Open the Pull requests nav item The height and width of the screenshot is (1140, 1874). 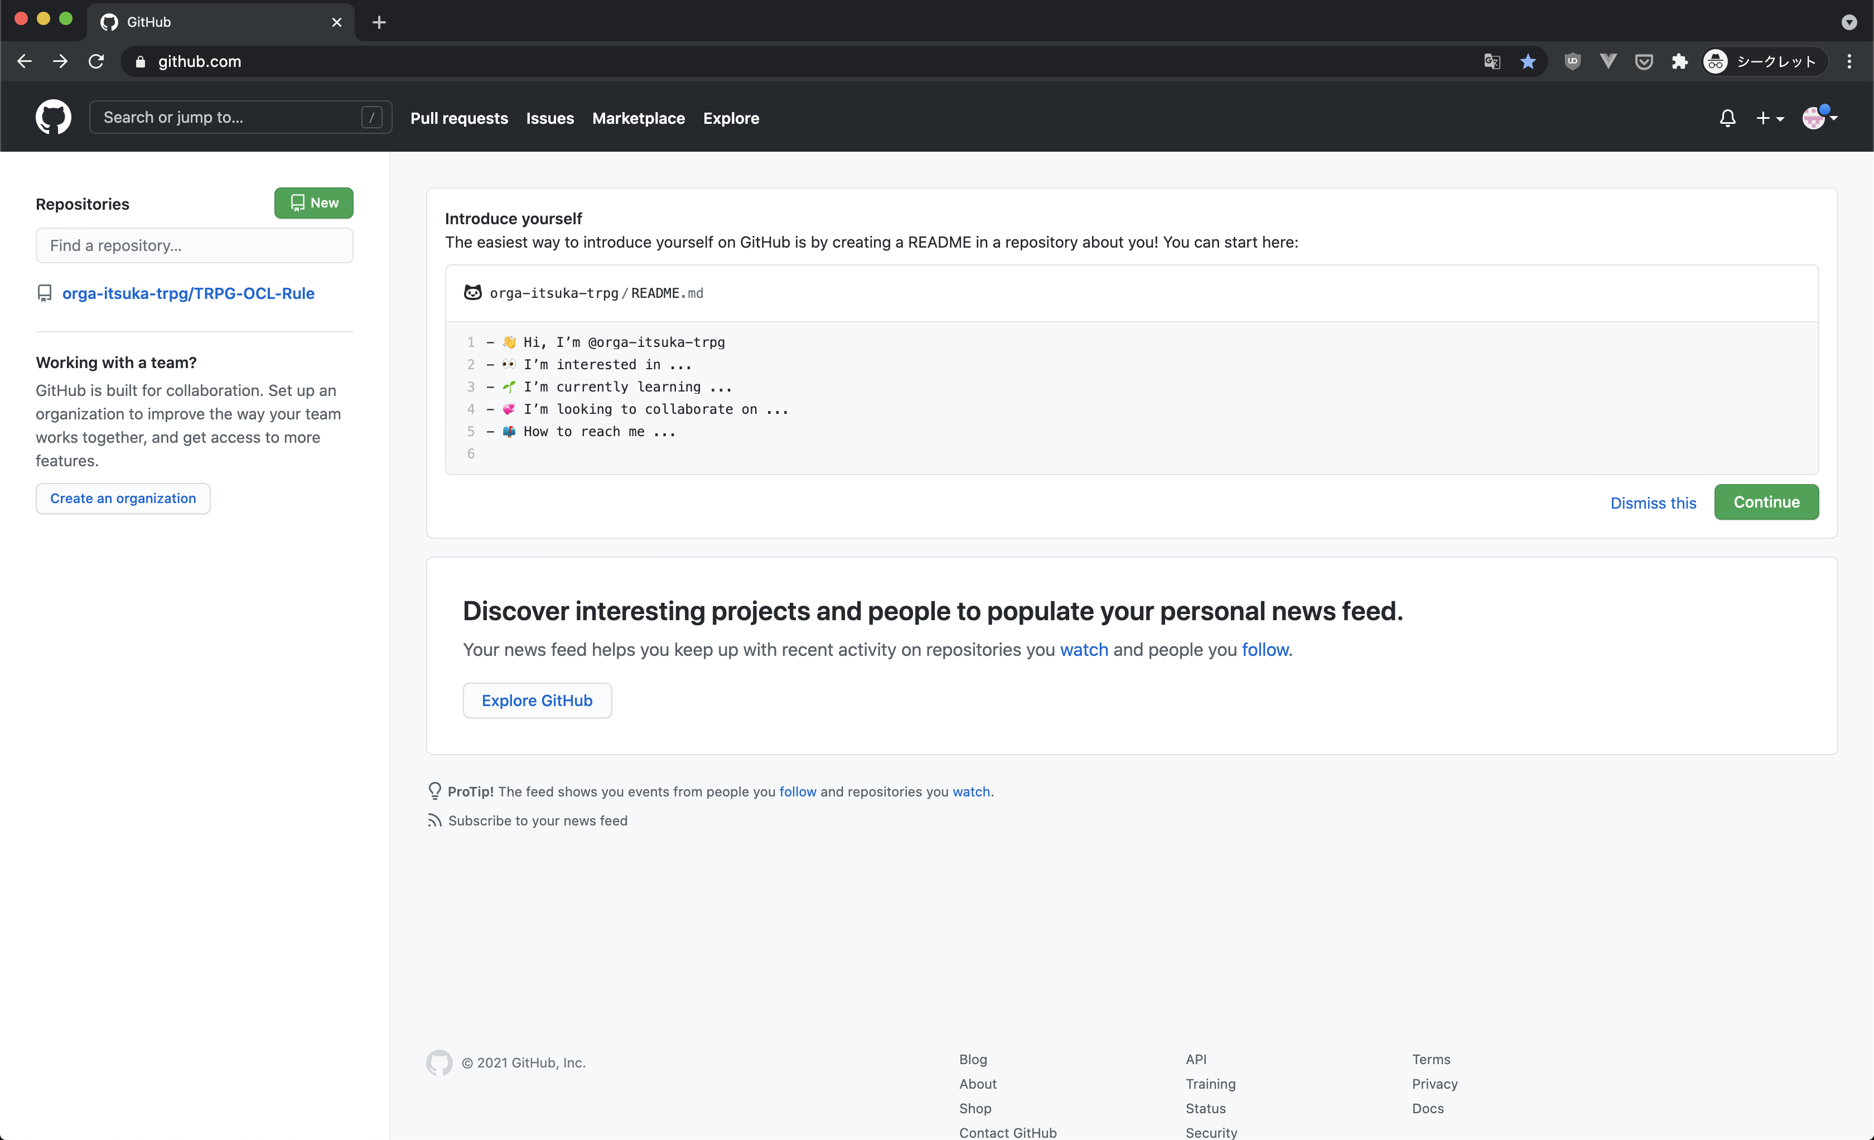click(458, 118)
